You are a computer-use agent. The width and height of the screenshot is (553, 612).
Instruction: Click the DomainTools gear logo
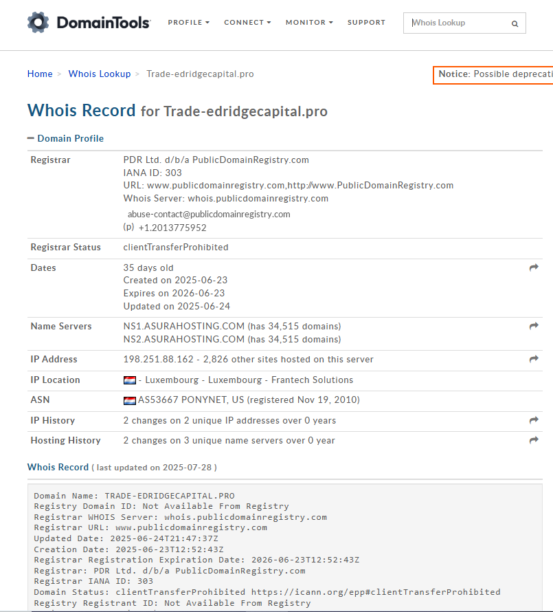coord(38,23)
